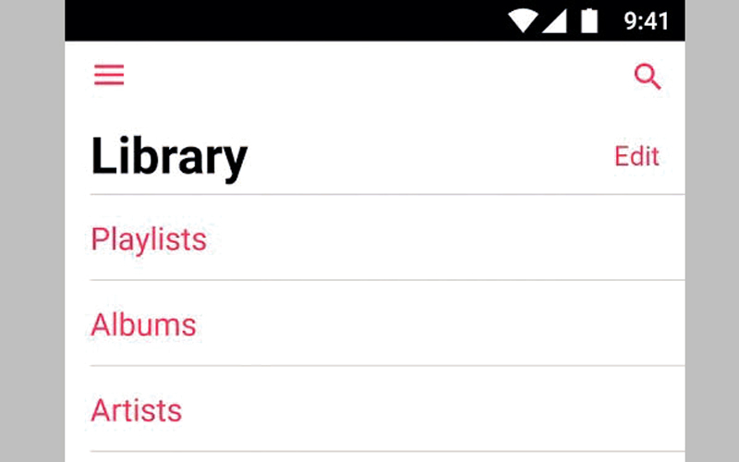Click the cellular signal icon

click(x=553, y=21)
